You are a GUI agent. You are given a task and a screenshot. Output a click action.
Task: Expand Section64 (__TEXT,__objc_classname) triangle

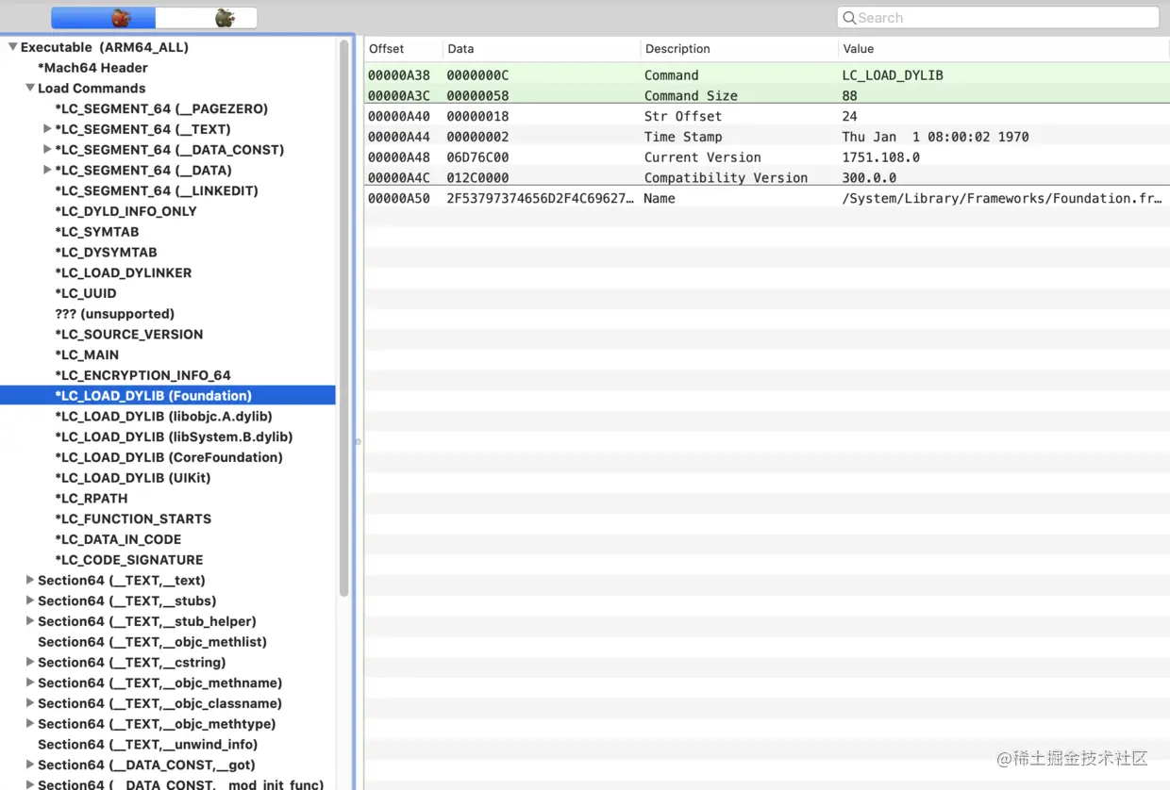pos(30,703)
